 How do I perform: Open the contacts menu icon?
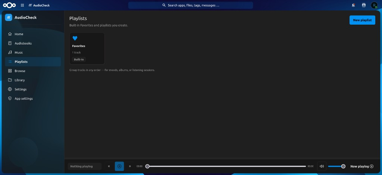coord(364,5)
